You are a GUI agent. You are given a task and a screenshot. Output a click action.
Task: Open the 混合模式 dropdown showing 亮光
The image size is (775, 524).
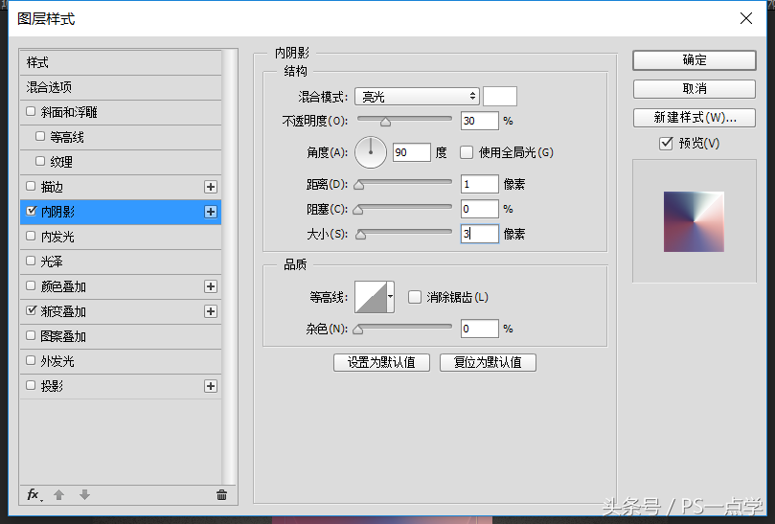pos(417,97)
